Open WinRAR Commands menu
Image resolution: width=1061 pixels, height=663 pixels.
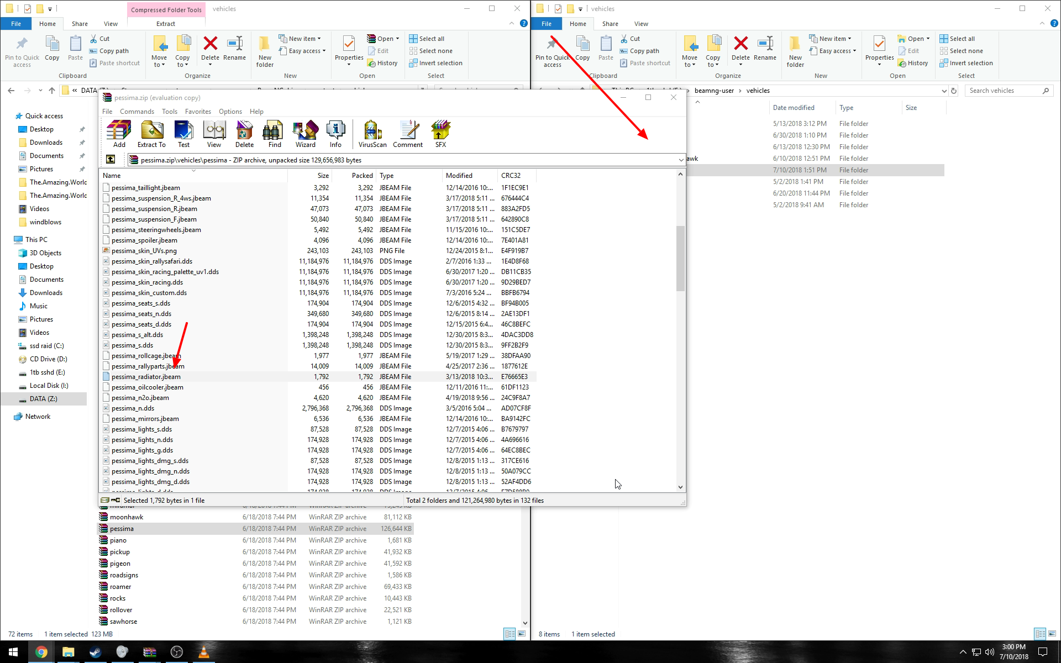[x=137, y=112]
